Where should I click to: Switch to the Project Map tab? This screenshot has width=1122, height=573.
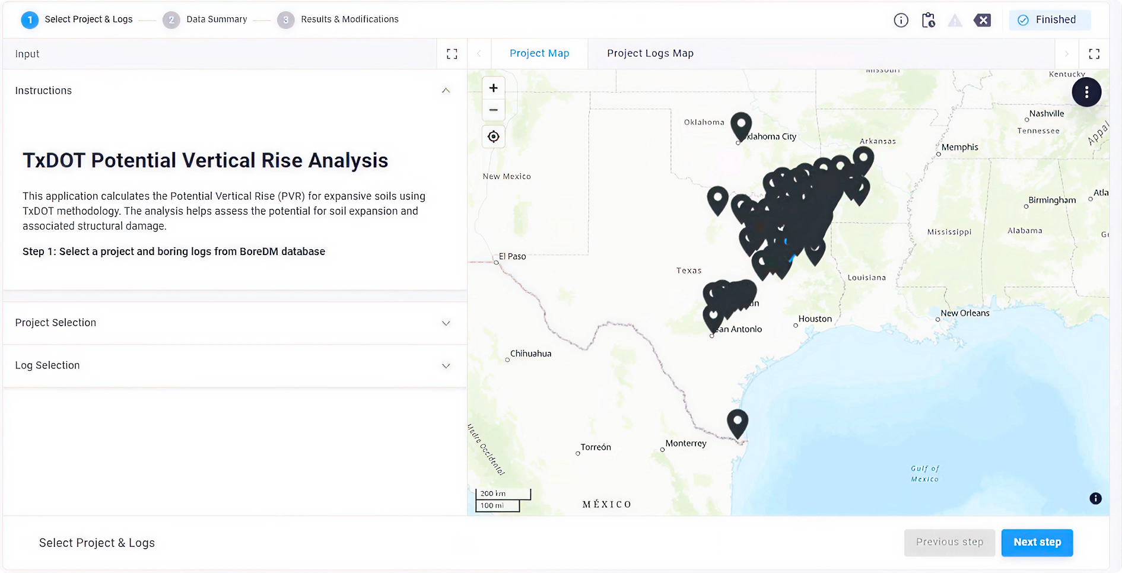click(x=539, y=53)
